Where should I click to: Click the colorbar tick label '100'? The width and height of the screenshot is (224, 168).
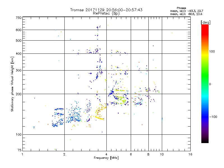click(x=212, y=52)
